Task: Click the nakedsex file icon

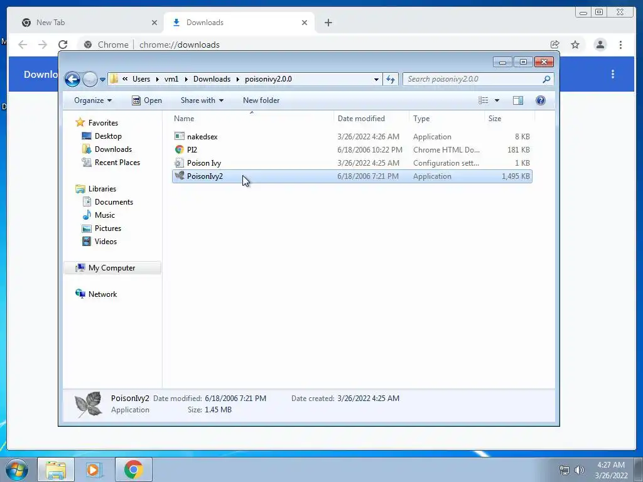Action: click(179, 136)
